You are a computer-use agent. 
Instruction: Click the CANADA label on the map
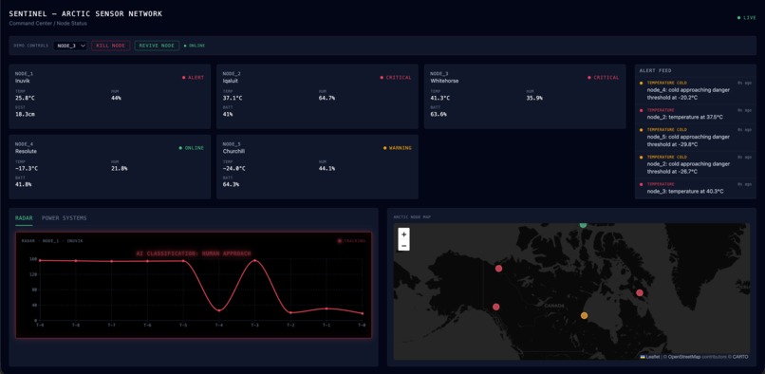point(554,306)
